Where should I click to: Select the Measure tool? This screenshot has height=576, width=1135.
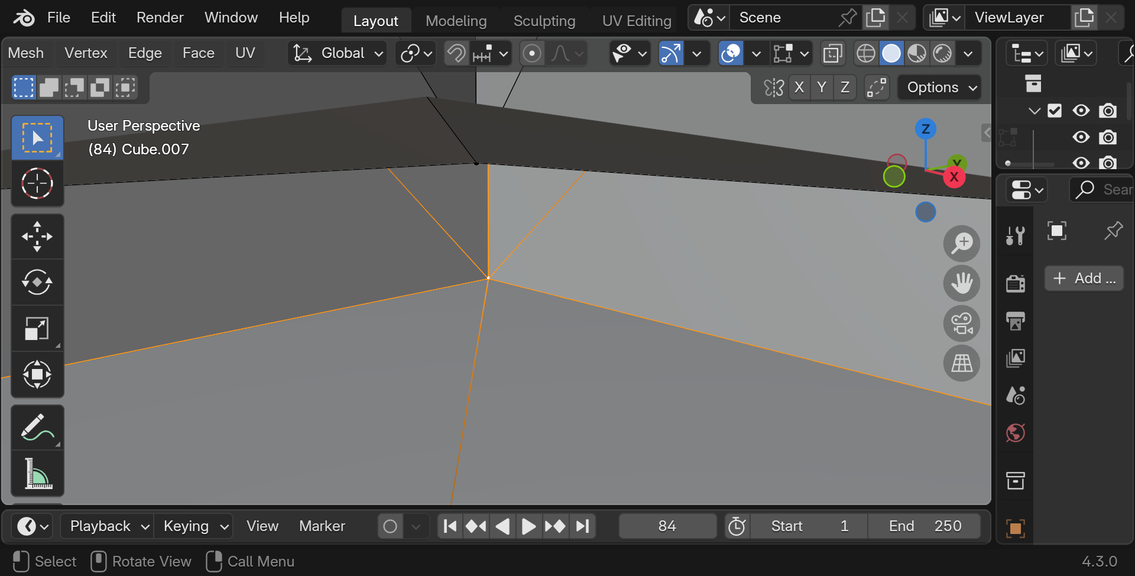tap(37, 474)
